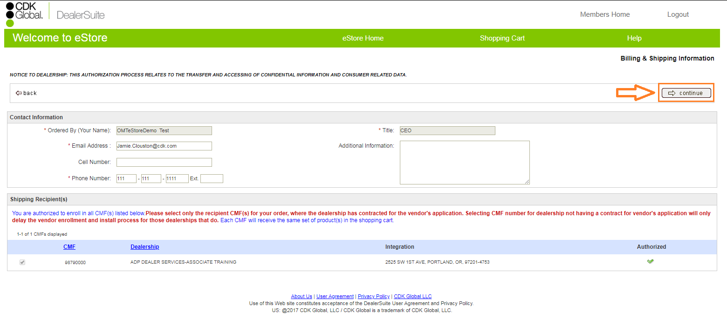Sort by the Dealership column header

(144, 247)
